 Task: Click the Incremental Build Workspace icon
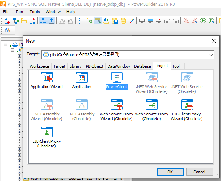142,21
